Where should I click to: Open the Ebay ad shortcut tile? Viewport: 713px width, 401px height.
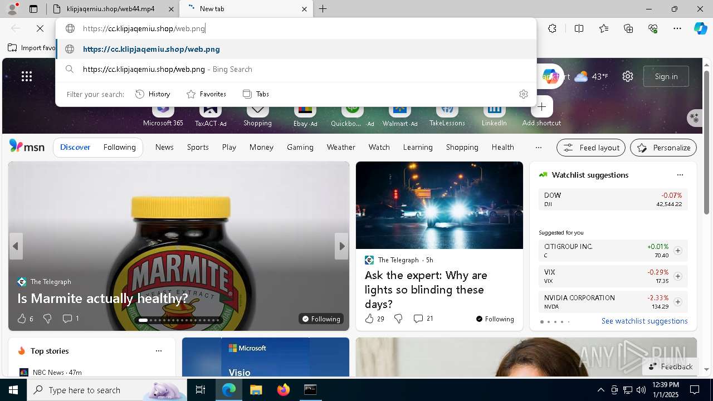pos(305,115)
